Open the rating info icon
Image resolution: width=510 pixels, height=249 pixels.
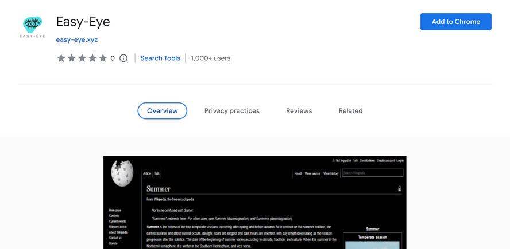(123, 58)
